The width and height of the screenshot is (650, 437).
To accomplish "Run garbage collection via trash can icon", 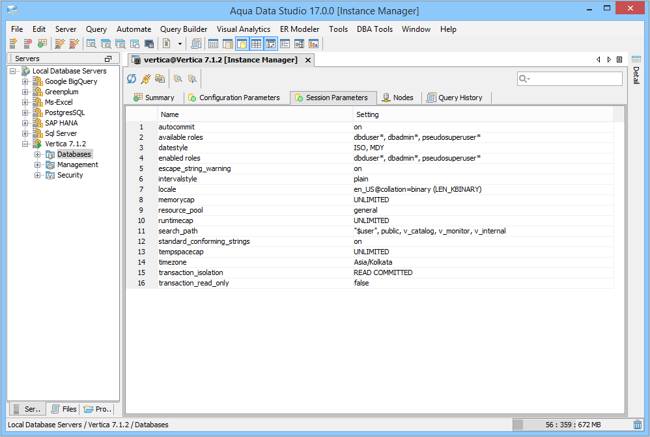I will point(638,425).
